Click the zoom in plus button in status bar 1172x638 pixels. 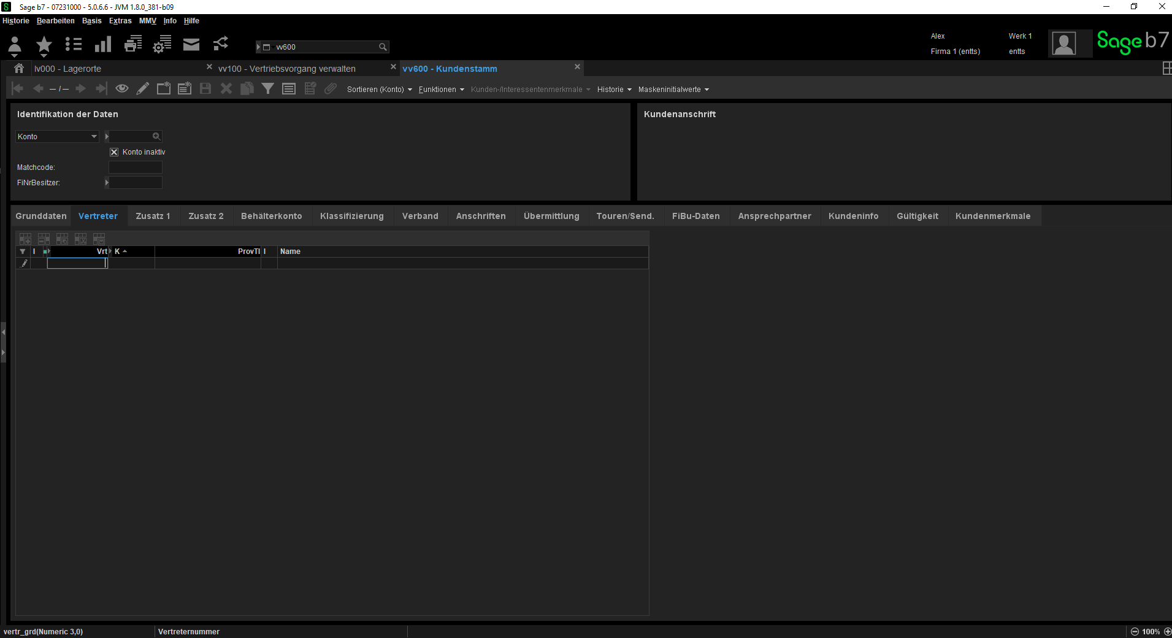click(x=1167, y=632)
